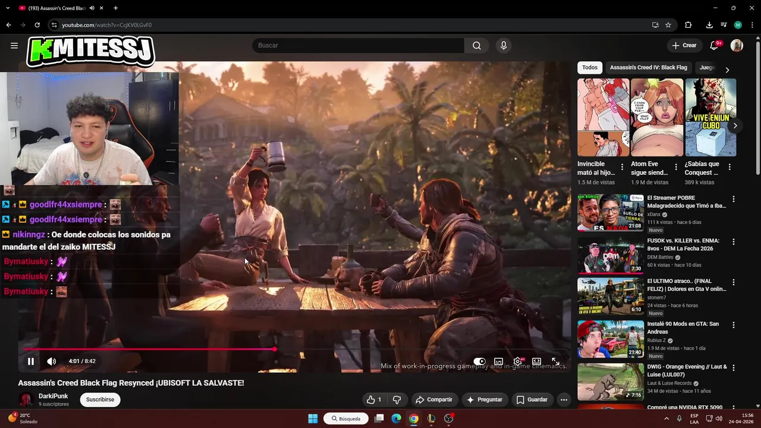Open options for 'DWIG - Orange Evening' video
Image resolution: width=761 pixels, height=428 pixels.
[733, 368]
